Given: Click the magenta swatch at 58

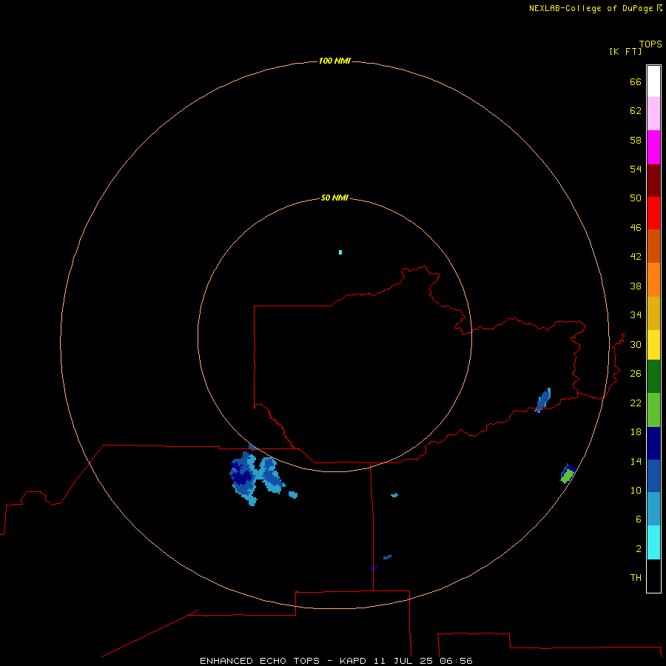Looking at the screenshot, I should (653, 147).
